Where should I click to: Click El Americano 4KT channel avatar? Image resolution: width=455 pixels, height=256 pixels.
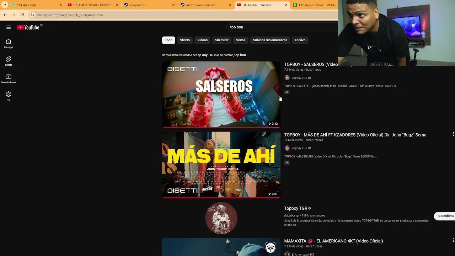287,254
